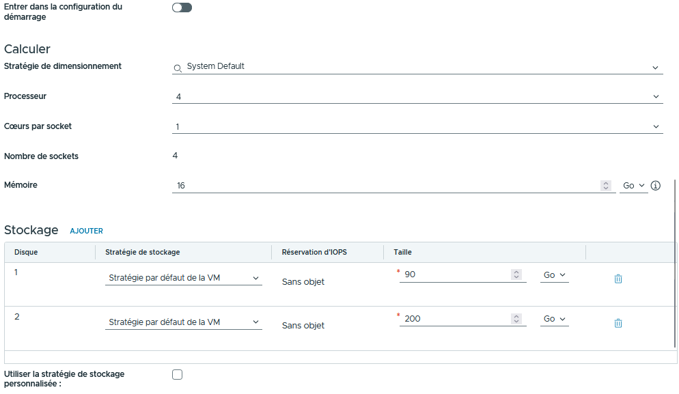Adjust disk 1 size stepper

pos(516,275)
